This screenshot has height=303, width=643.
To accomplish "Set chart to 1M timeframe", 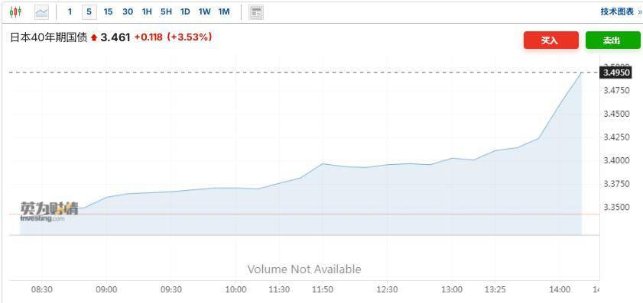I will tap(224, 12).
